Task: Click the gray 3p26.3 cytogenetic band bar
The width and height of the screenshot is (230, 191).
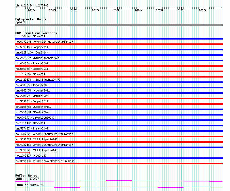Action: click(119, 25)
